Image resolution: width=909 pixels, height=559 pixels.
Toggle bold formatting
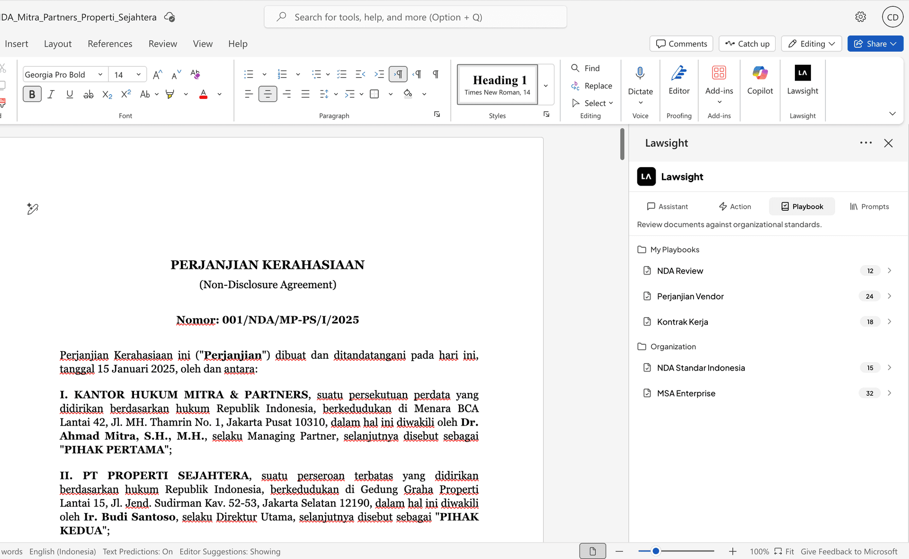click(32, 94)
